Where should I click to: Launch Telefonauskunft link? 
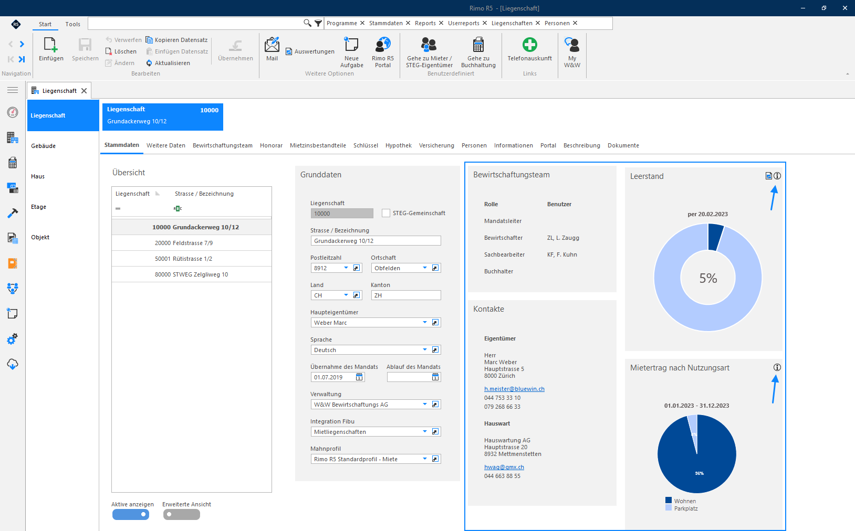click(x=529, y=49)
